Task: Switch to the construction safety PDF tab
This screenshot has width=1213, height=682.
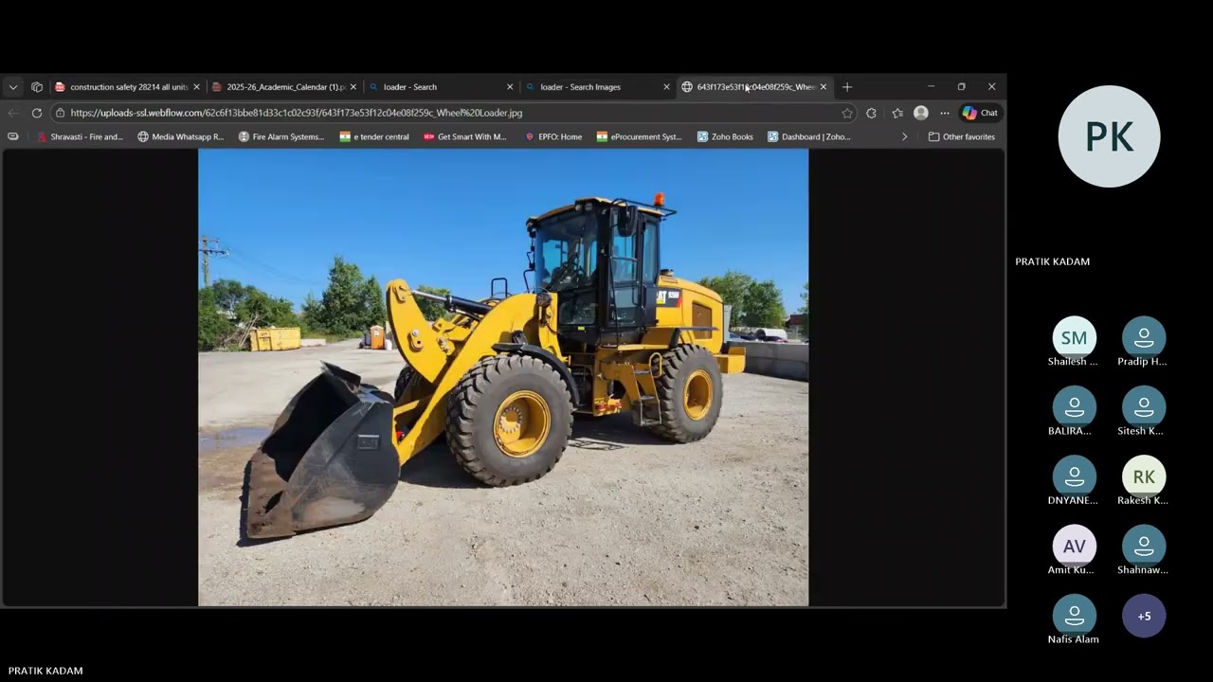Action: 128,87
